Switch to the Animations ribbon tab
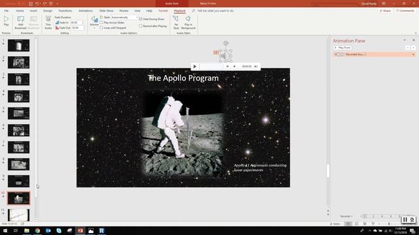The width and height of the screenshot is (419, 235). [x=86, y=11]
